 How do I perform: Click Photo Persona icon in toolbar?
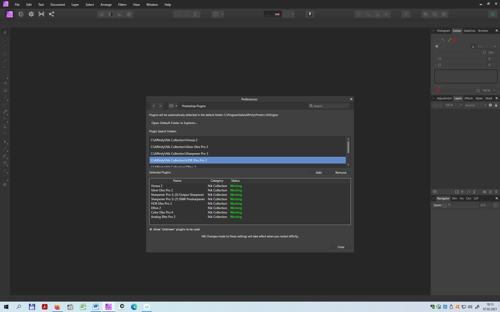(x=10, y=14)
